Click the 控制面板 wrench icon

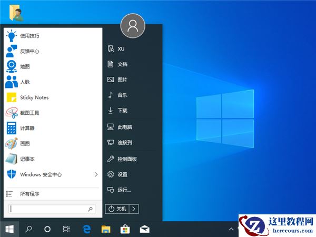pyautogui.click(x=111, y=159)
